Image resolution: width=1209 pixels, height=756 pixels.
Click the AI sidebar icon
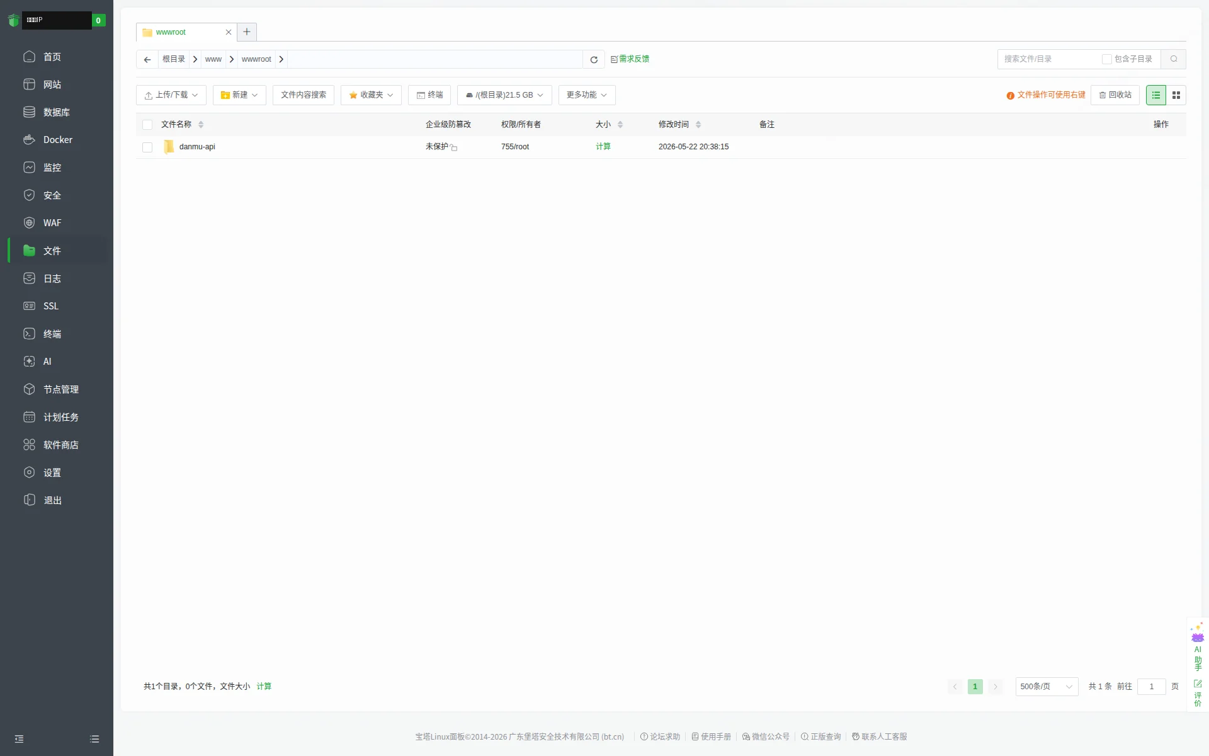[x=29, y=361]
